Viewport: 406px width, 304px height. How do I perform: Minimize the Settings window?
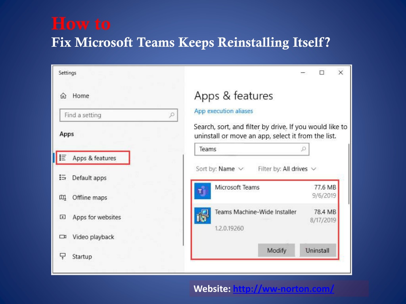coord(303,73)
